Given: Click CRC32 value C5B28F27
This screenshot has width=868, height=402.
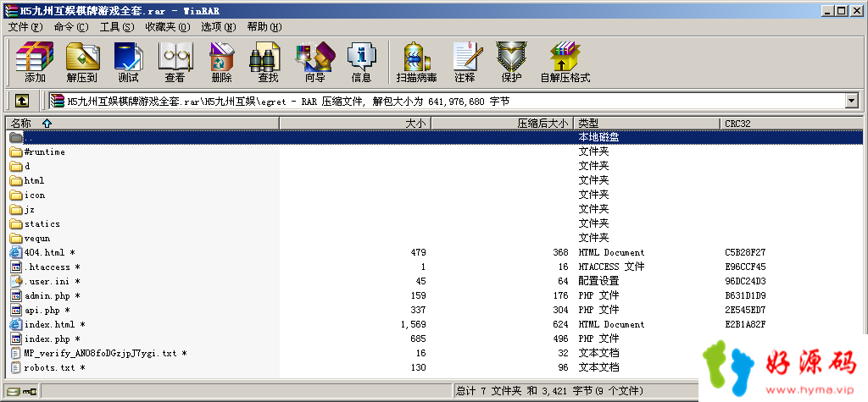Looking at the screenshot, I should [745, 252].
